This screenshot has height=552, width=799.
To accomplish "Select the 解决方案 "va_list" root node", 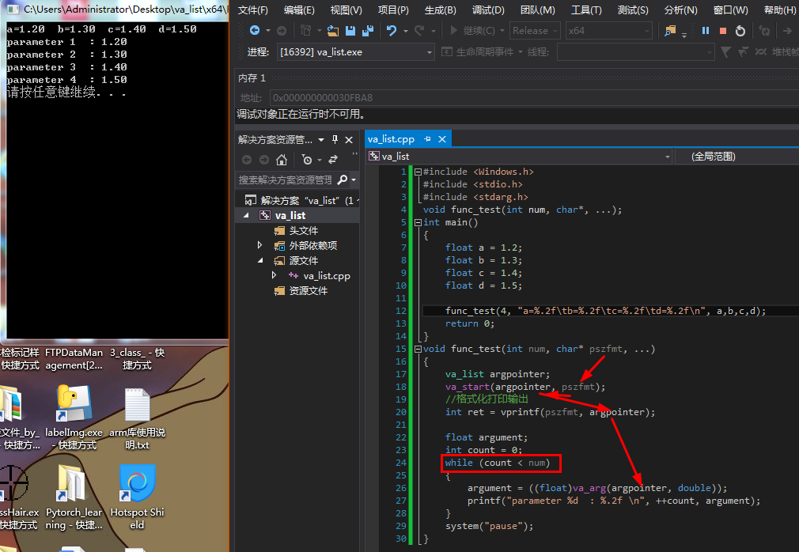I will click(x=301, y=201).
